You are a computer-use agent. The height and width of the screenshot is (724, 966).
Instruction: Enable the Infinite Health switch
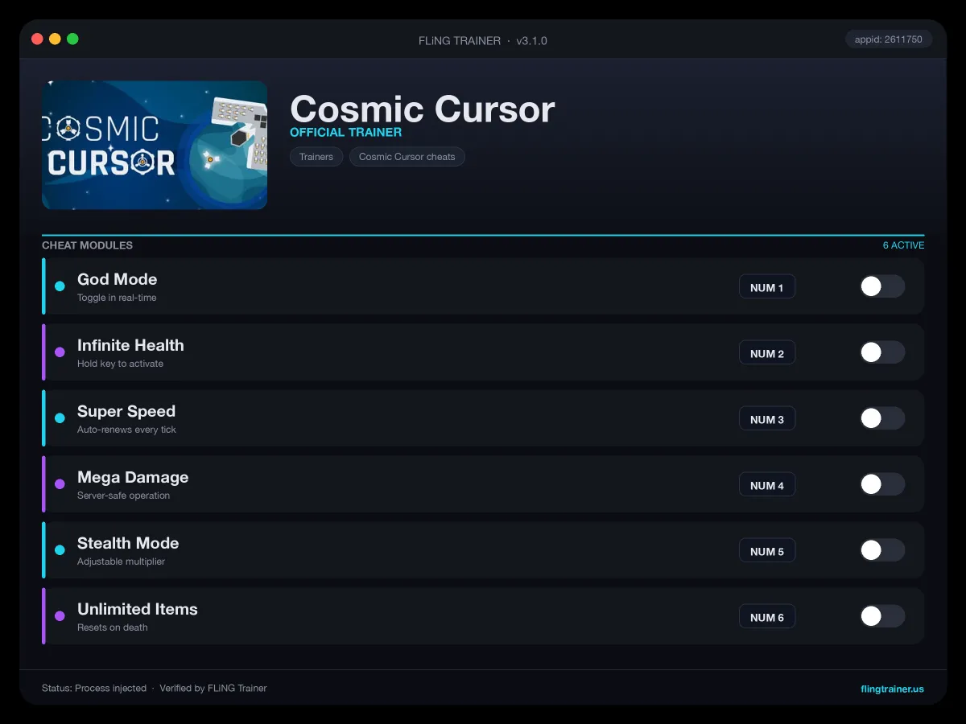882,352
